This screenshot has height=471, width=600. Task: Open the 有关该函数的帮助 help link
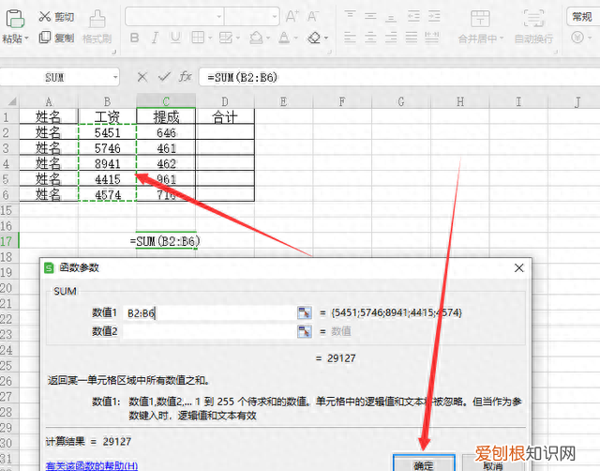coord(92,465)
